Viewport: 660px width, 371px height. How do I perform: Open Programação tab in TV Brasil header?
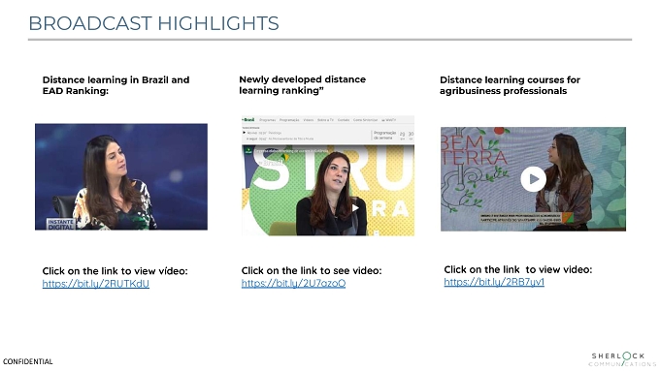289,120
